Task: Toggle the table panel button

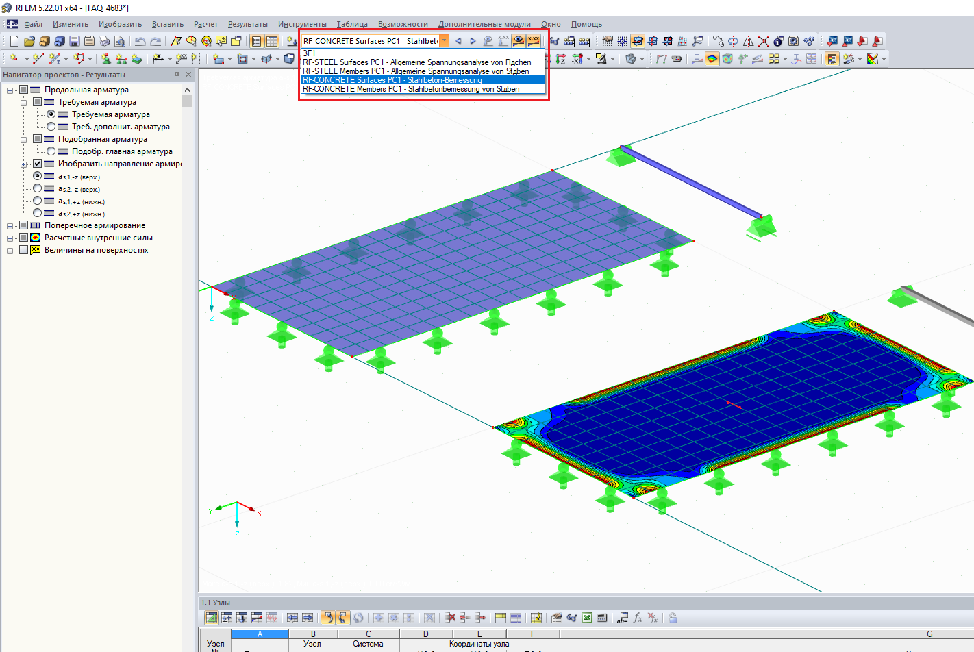Action: pyautogui.click(x=272, y=41)
